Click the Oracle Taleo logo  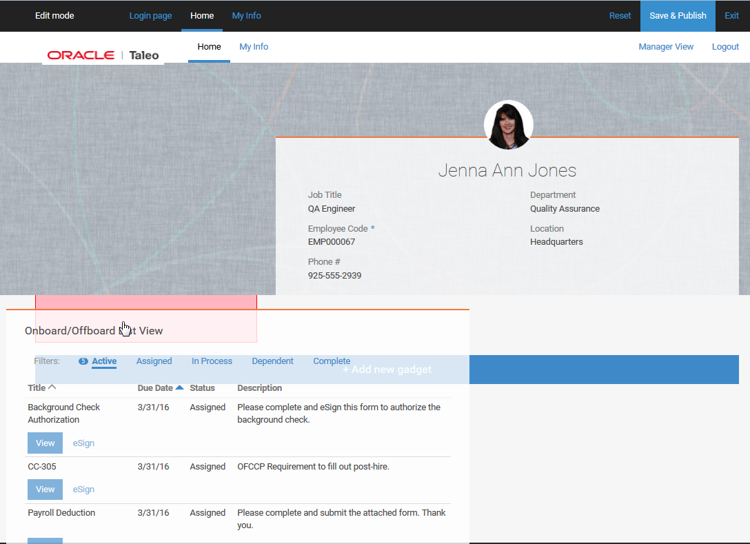coord(102,54)
